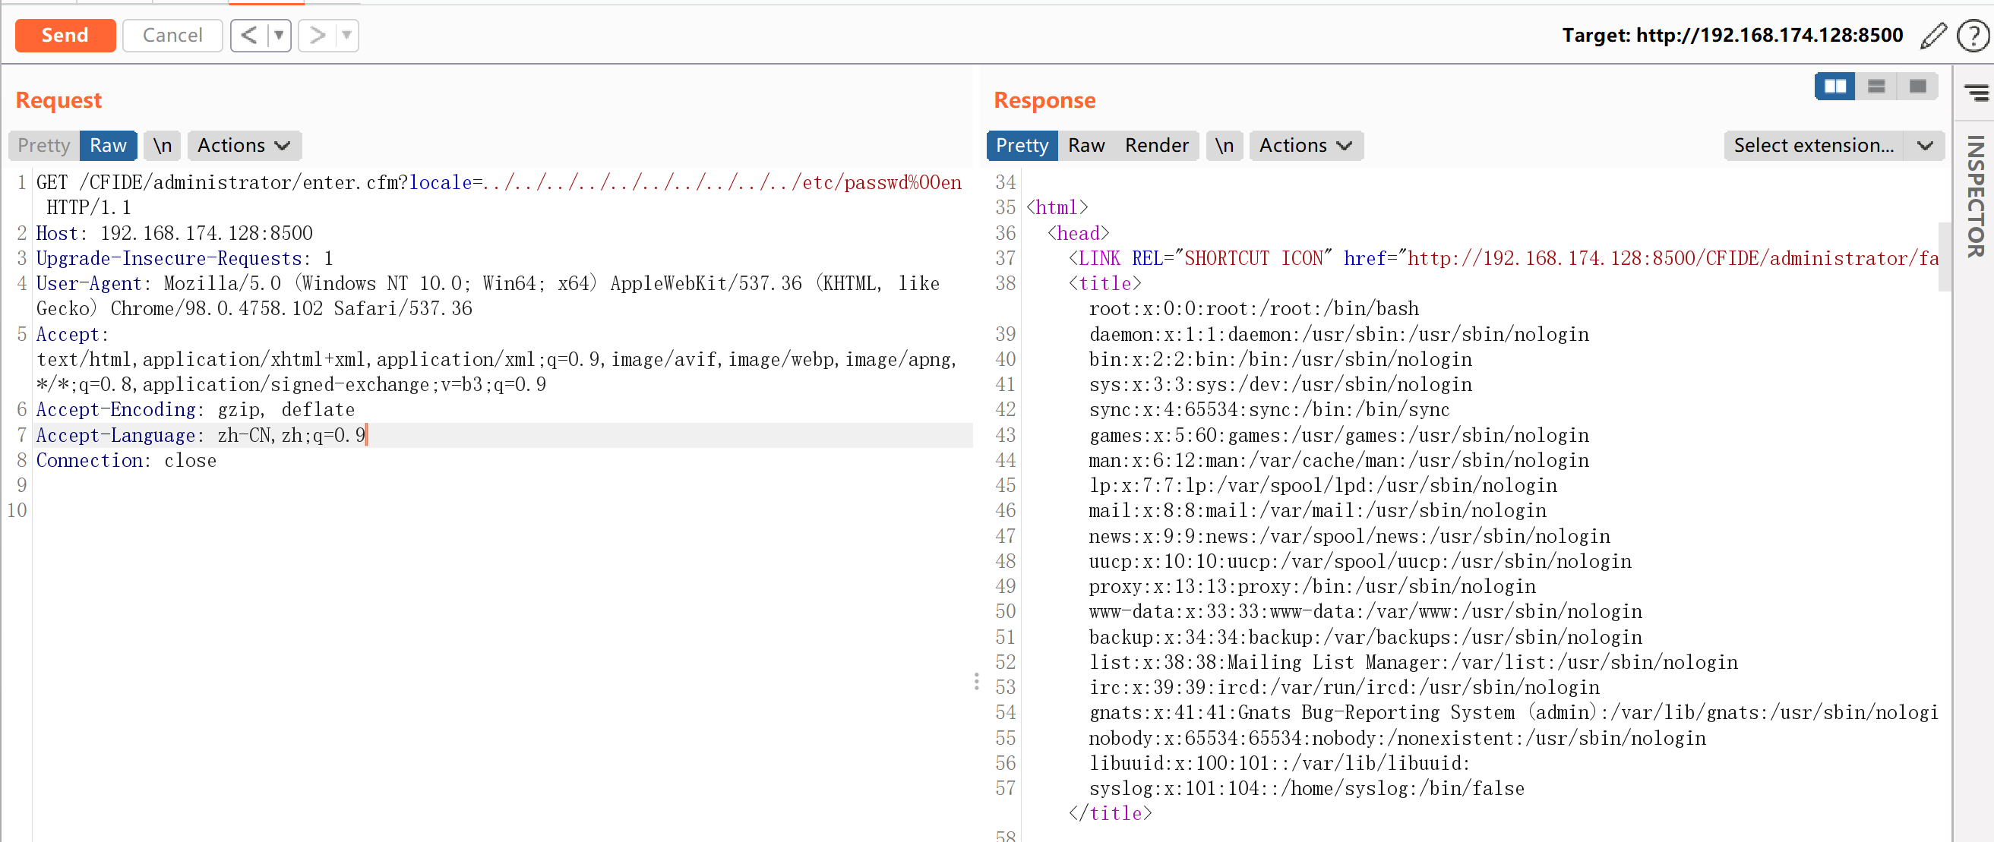
Task: Select the top-bottom split layout icon
Action: pyautogui.click(x=1875, y=86)
